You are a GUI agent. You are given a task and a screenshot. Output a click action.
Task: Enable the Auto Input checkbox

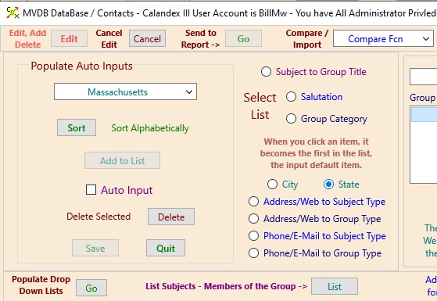pos(91,190)
